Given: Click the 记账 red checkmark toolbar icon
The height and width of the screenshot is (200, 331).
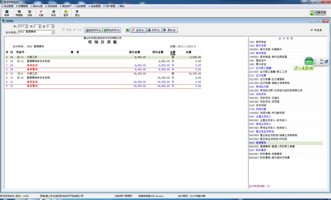Looking at the screenshot, I should tap(41, 13).
